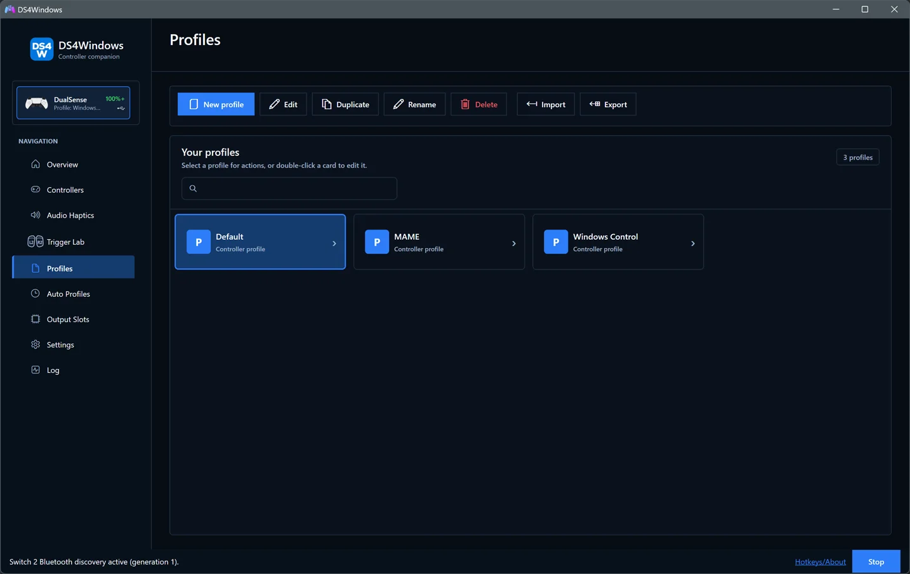Click the Output Slots chip icon

[36, 319]
